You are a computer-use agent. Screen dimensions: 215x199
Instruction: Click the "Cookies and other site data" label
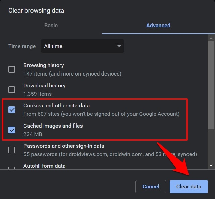tap(56, 106)
